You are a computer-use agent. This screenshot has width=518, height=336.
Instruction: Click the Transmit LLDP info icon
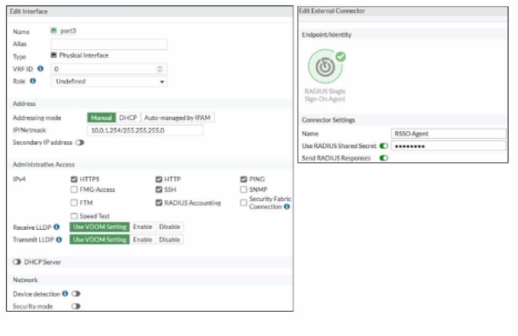coord(59,239)
